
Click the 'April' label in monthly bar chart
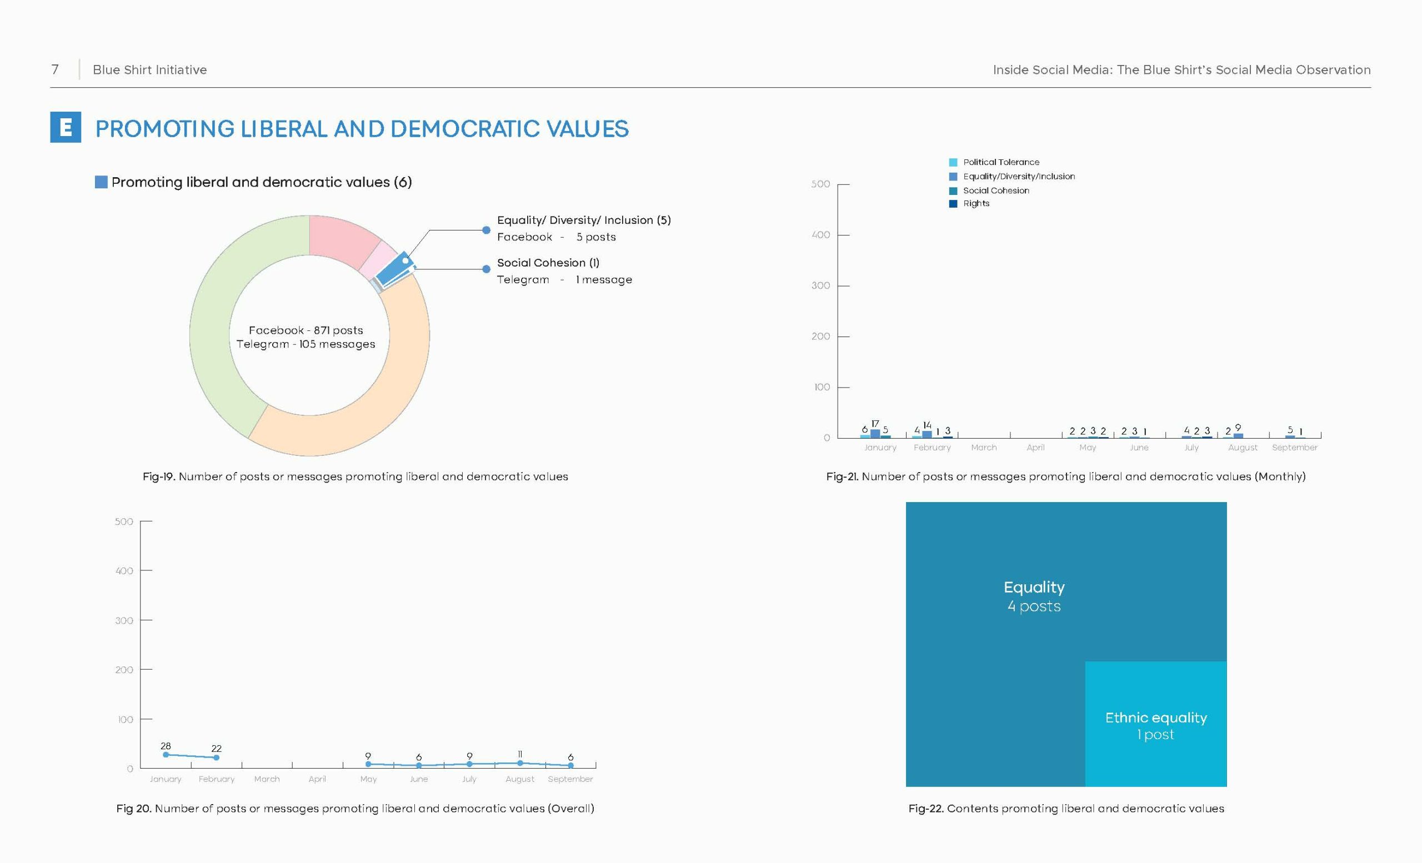[x=1035, y=447]
